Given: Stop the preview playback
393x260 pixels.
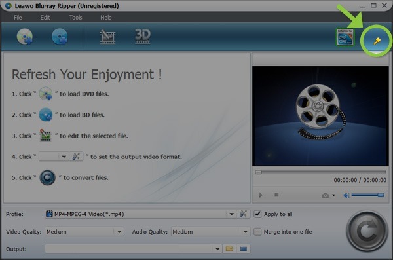Looking at the screenshot, I should 276,195.
